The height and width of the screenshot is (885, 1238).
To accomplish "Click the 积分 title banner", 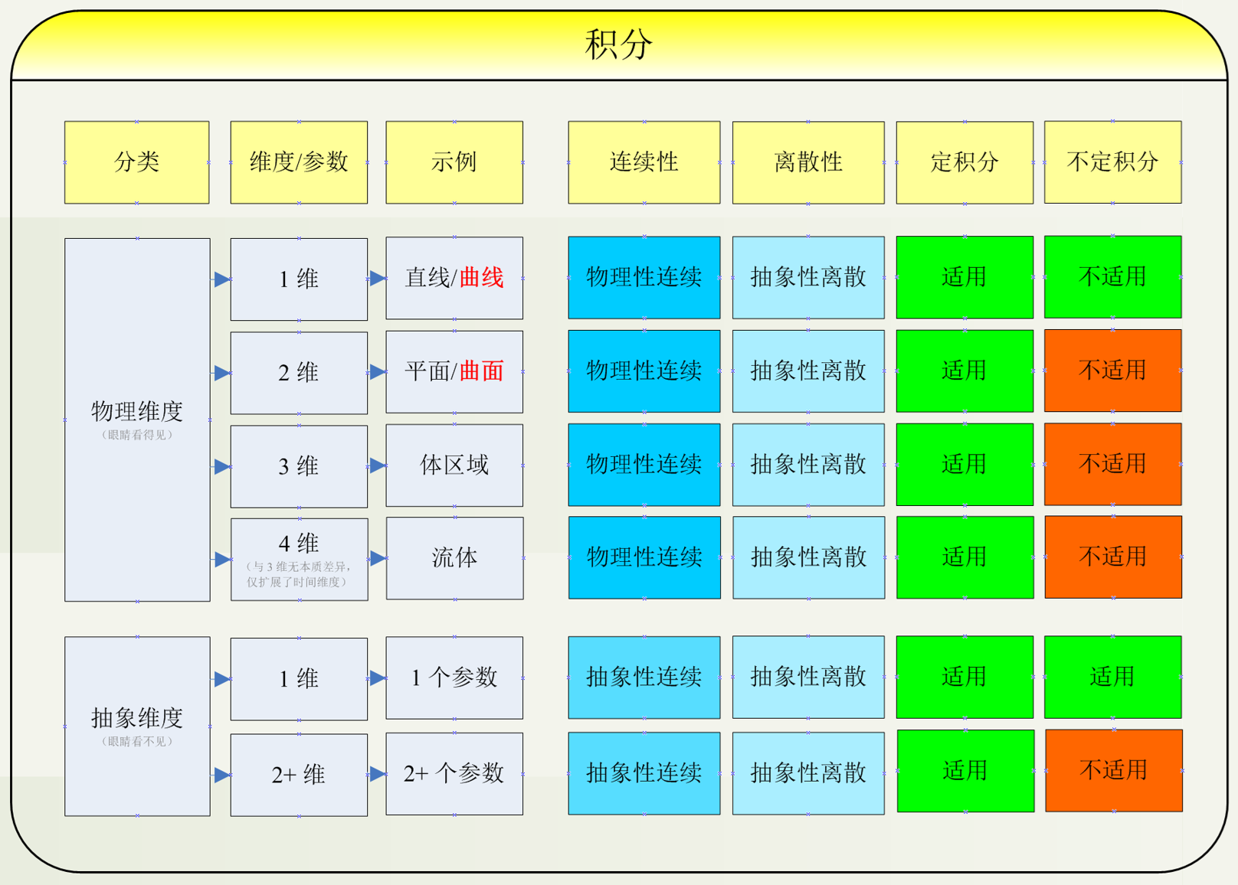I will pyautogui.click(x=619, y=44).
